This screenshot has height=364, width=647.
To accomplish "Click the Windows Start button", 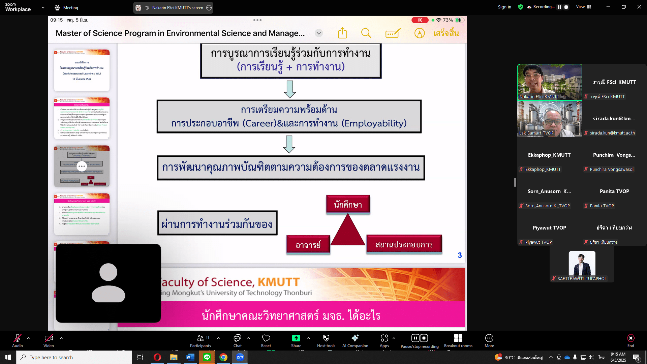I will 8,357.
